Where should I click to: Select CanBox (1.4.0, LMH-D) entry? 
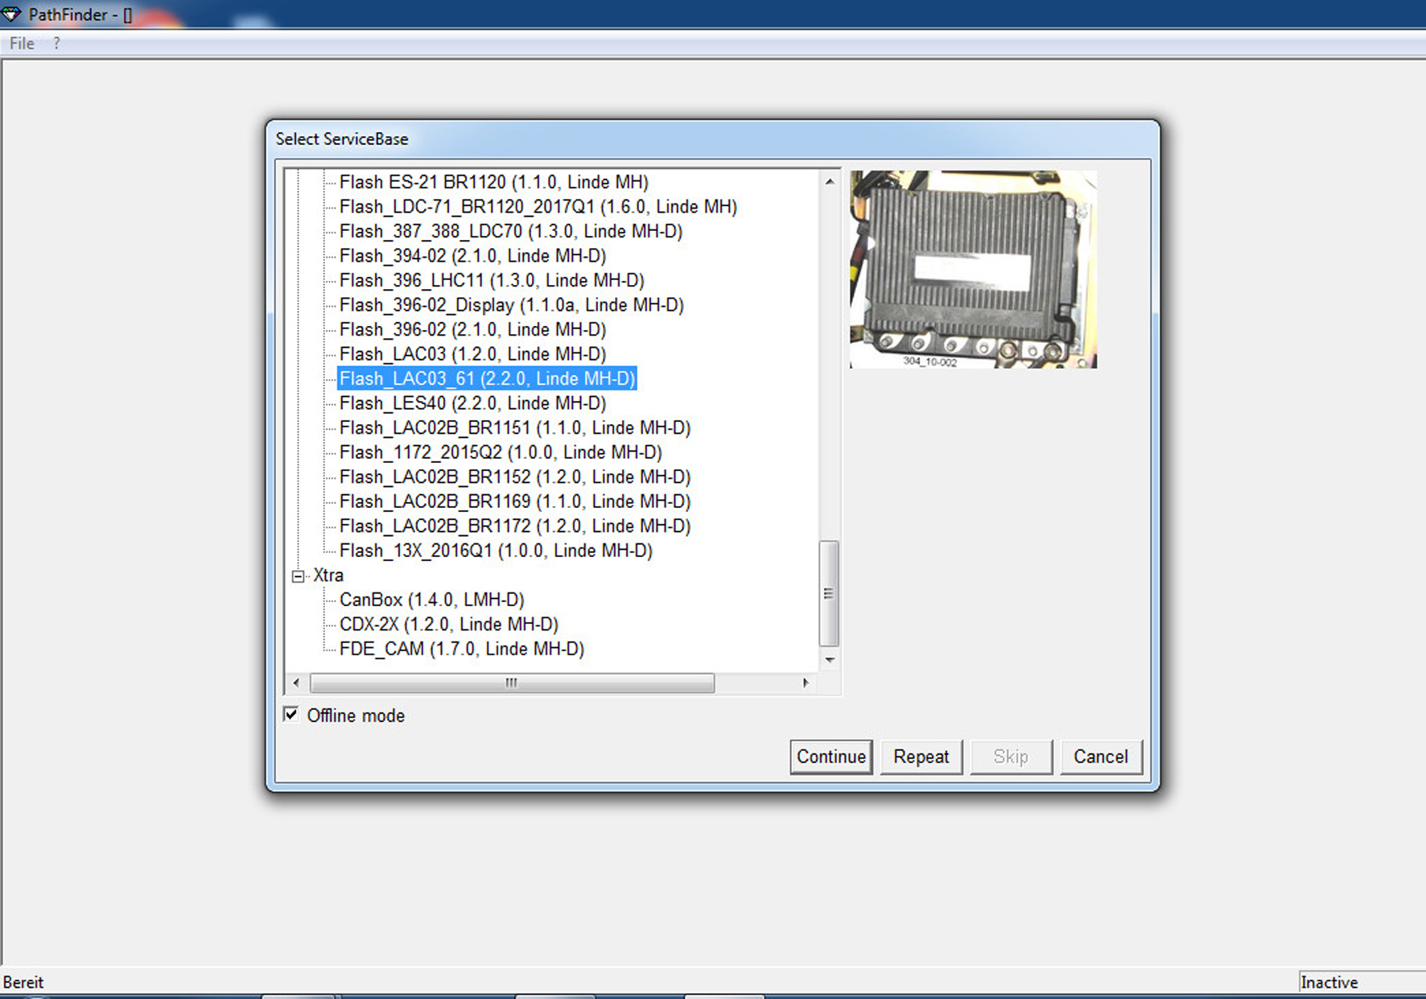click(x=431, y=600)
